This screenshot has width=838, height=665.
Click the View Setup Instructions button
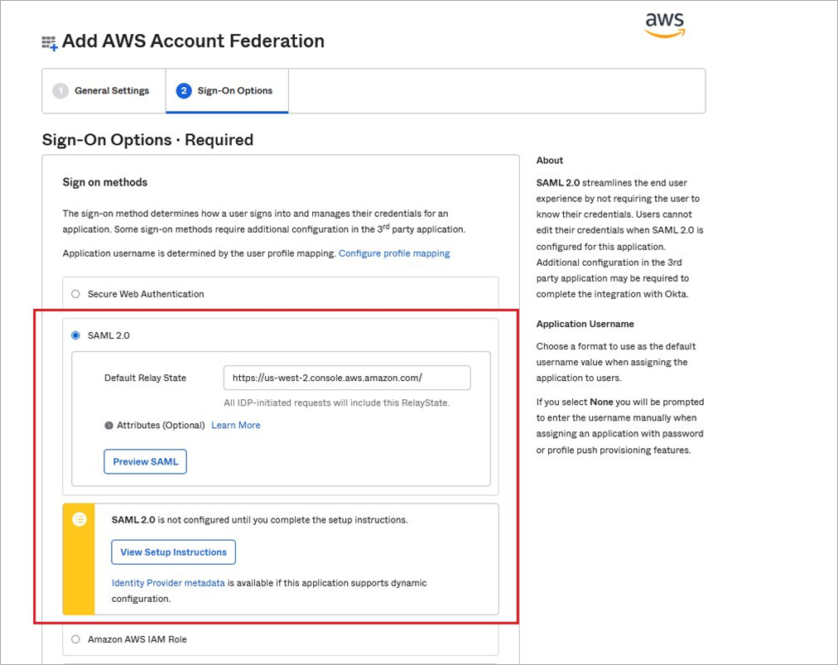coord(173,552)
